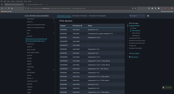Screen dimensions: 174x94
Task: Select BCM43570 chipset cell
Action: (66, 45)
